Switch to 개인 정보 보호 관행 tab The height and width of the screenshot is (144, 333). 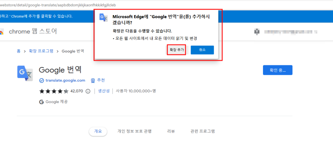click(x=134, y=131)
